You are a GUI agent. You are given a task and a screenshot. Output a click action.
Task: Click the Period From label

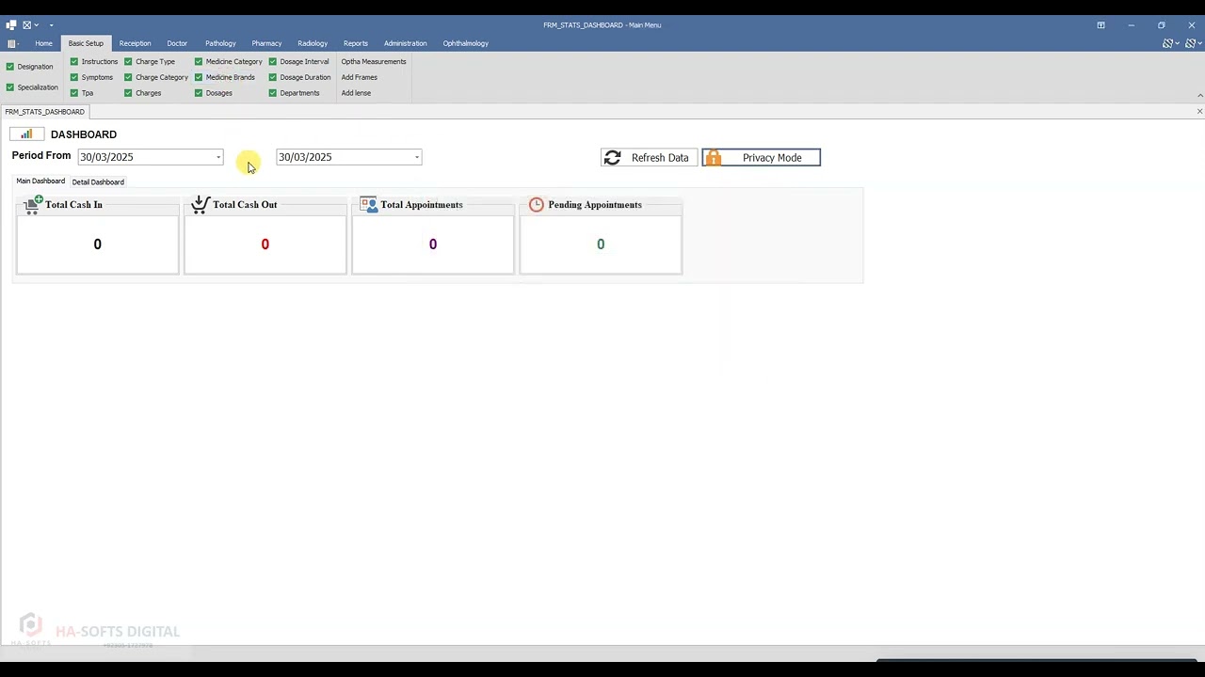[41, 156]
